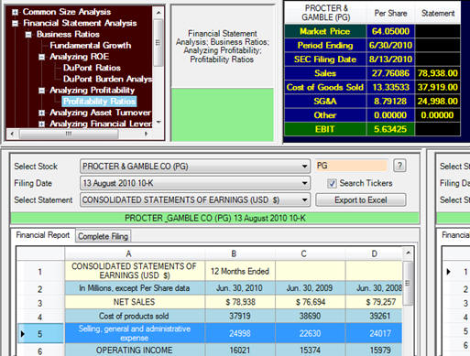Click the PG ticker input field
The image size is (470, 356).
[352, 166]
